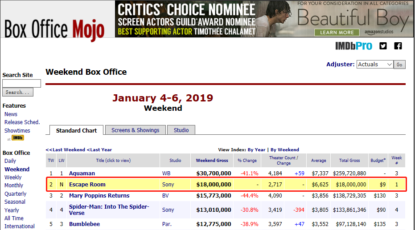
Task: Switch to the Studio tab
Action: click(181, 130)
